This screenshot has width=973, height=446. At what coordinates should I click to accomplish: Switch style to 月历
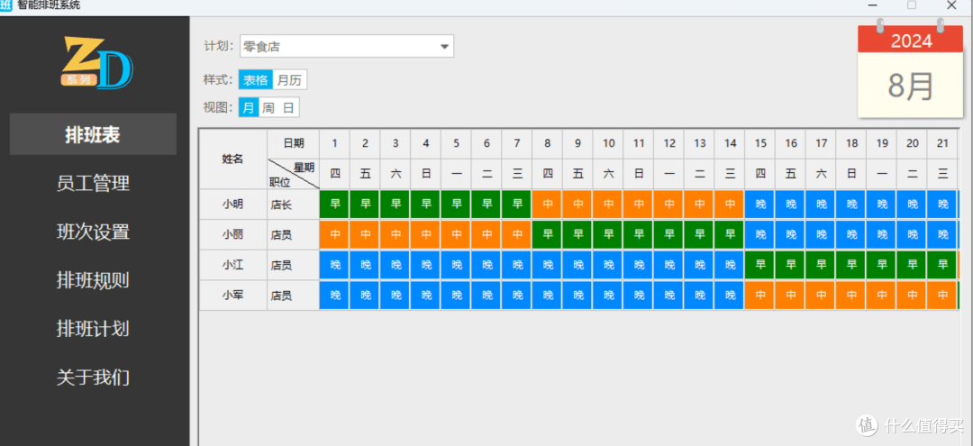tap(289, 79)
